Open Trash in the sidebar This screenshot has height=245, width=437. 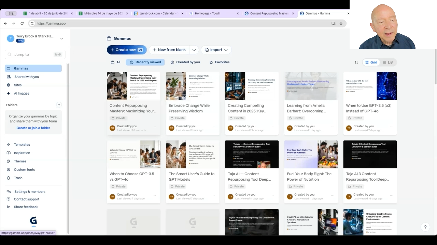33,178
